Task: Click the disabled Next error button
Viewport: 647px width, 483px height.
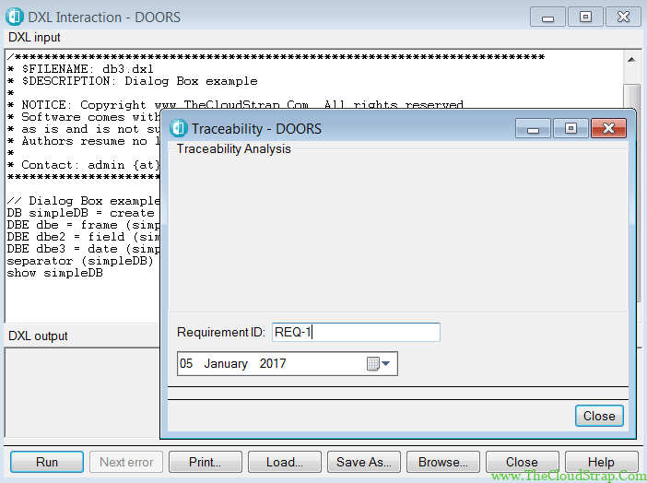Action: click(x=126, y=462)
